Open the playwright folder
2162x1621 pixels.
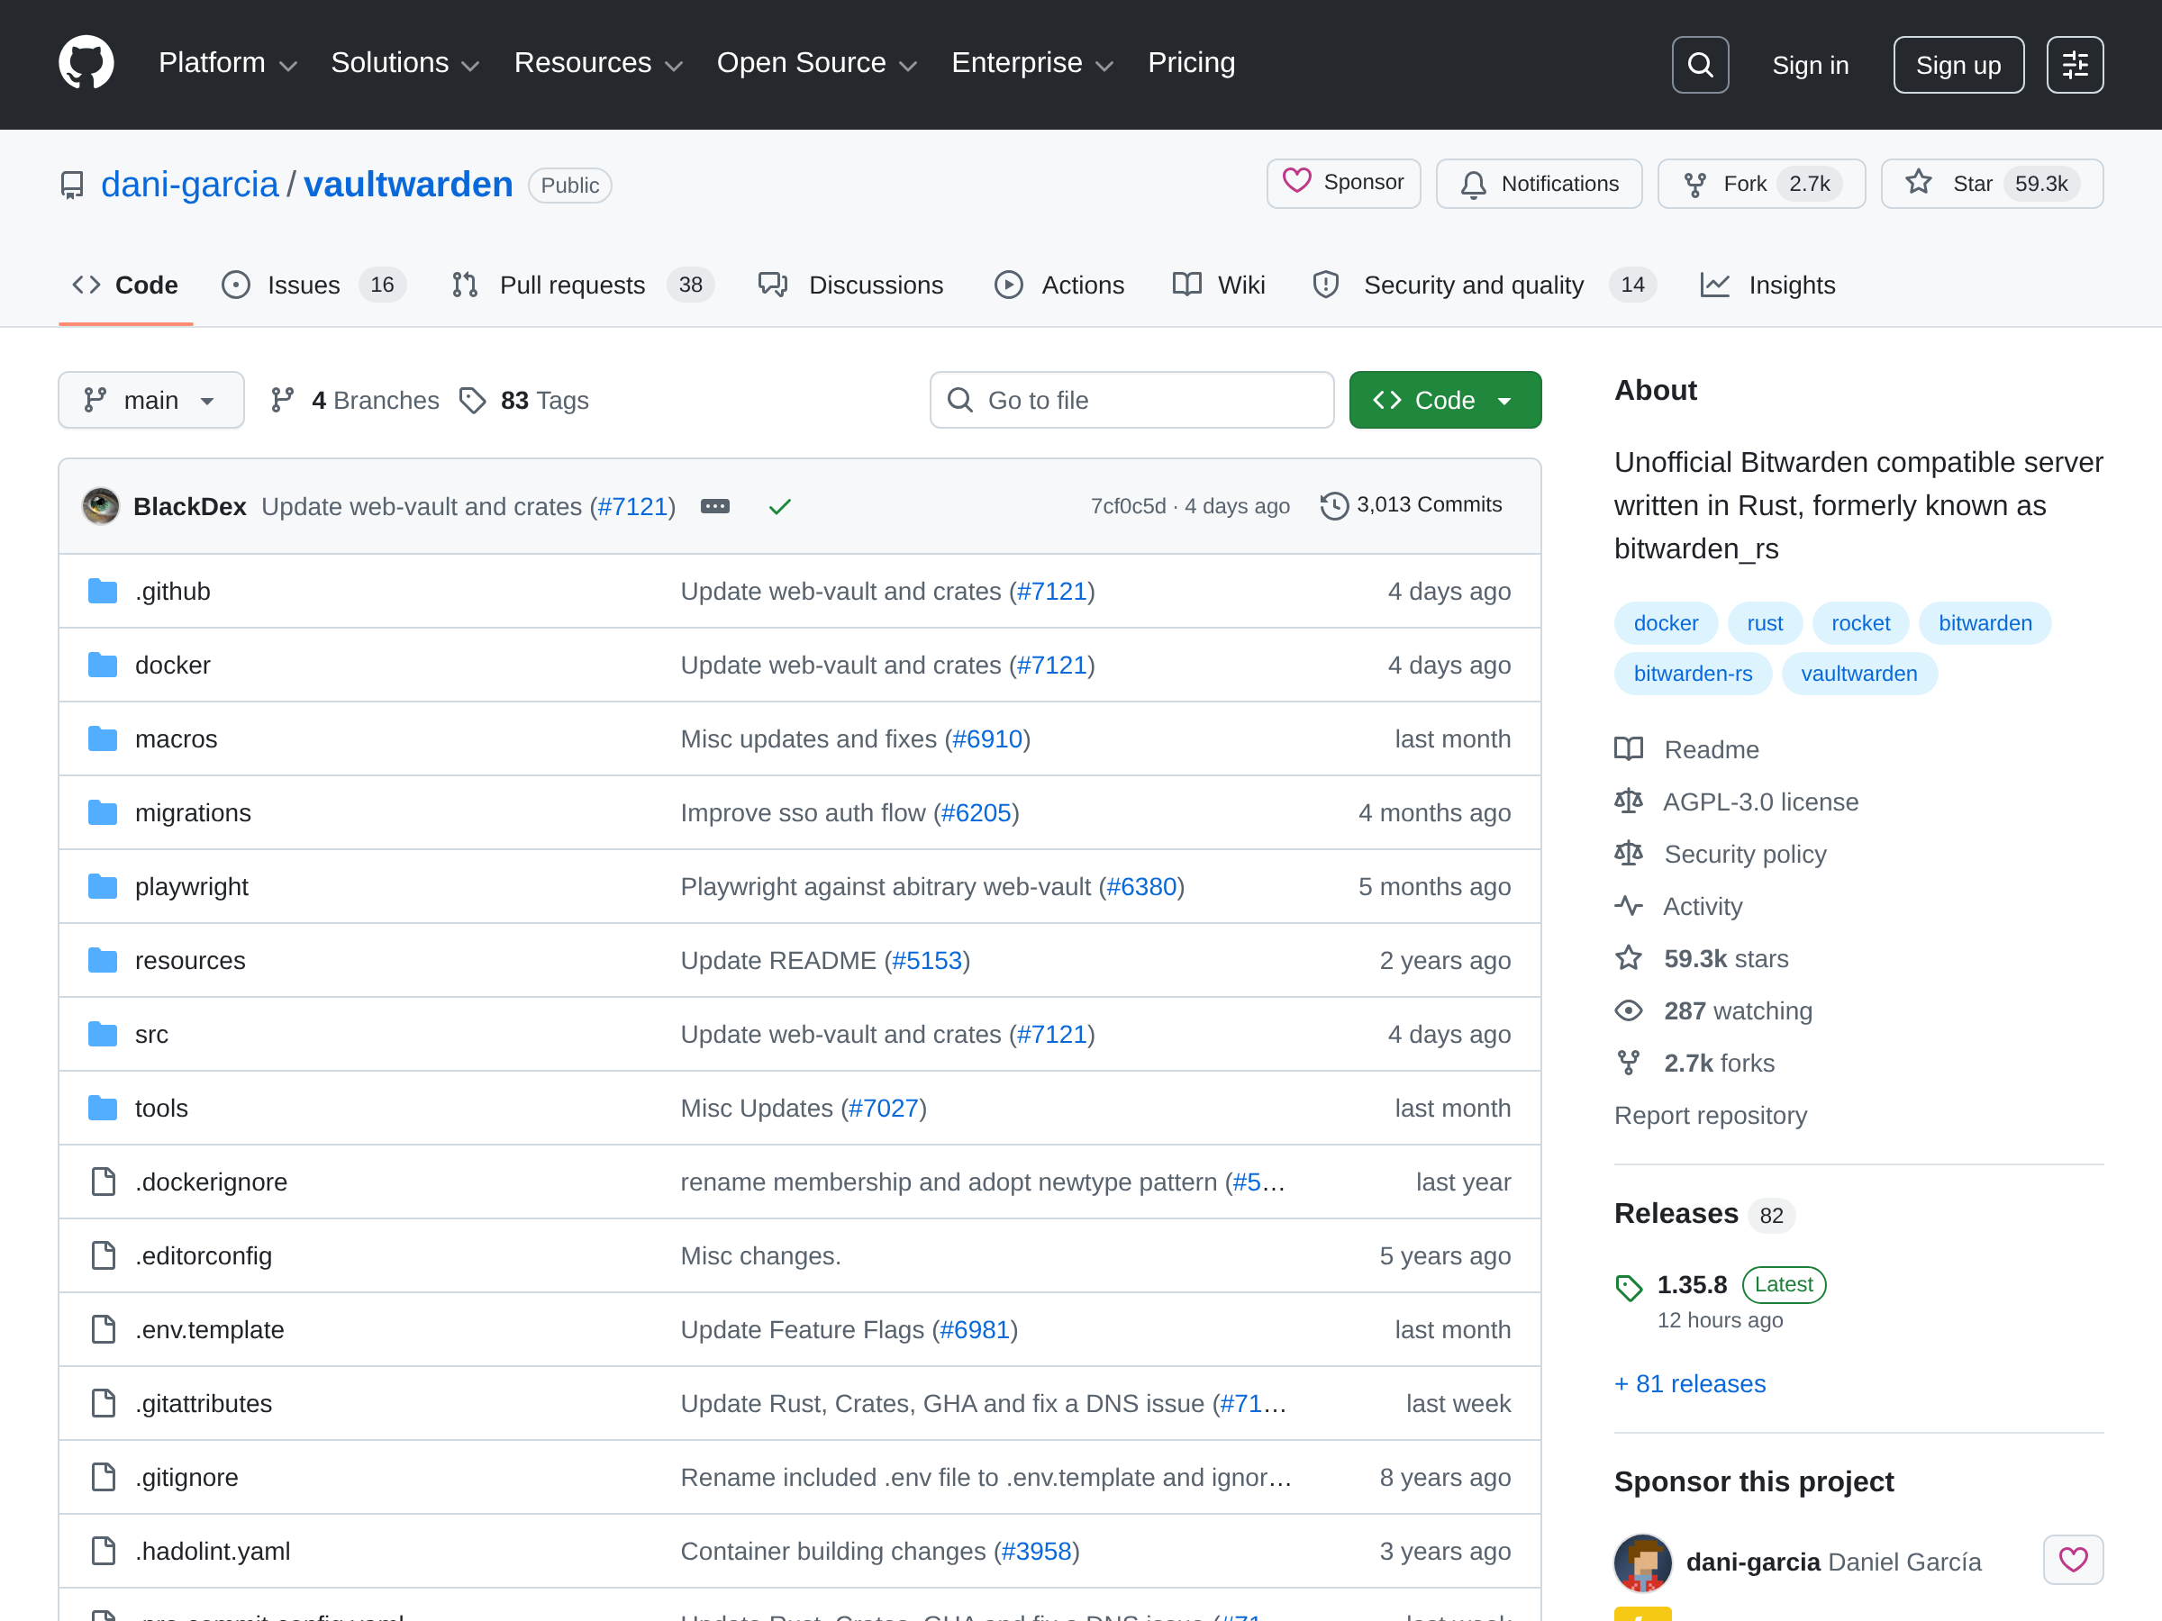pyautogui.click(x=192, y=886)
